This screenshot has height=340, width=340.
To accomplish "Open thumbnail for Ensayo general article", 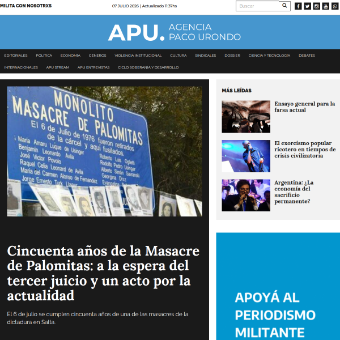I will click(246, 117).
